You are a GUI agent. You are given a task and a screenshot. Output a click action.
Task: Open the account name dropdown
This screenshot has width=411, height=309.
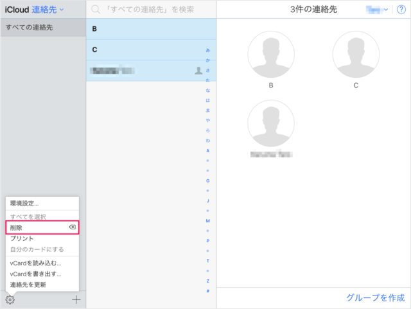click(x=376, y=10)
